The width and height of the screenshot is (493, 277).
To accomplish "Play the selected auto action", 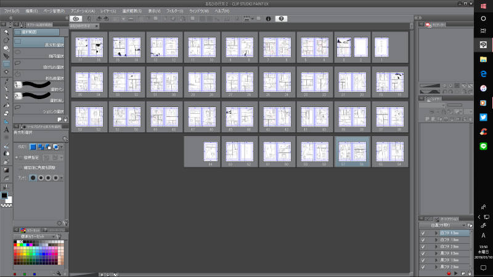I will pyautogui.click(x=455, y=273).
